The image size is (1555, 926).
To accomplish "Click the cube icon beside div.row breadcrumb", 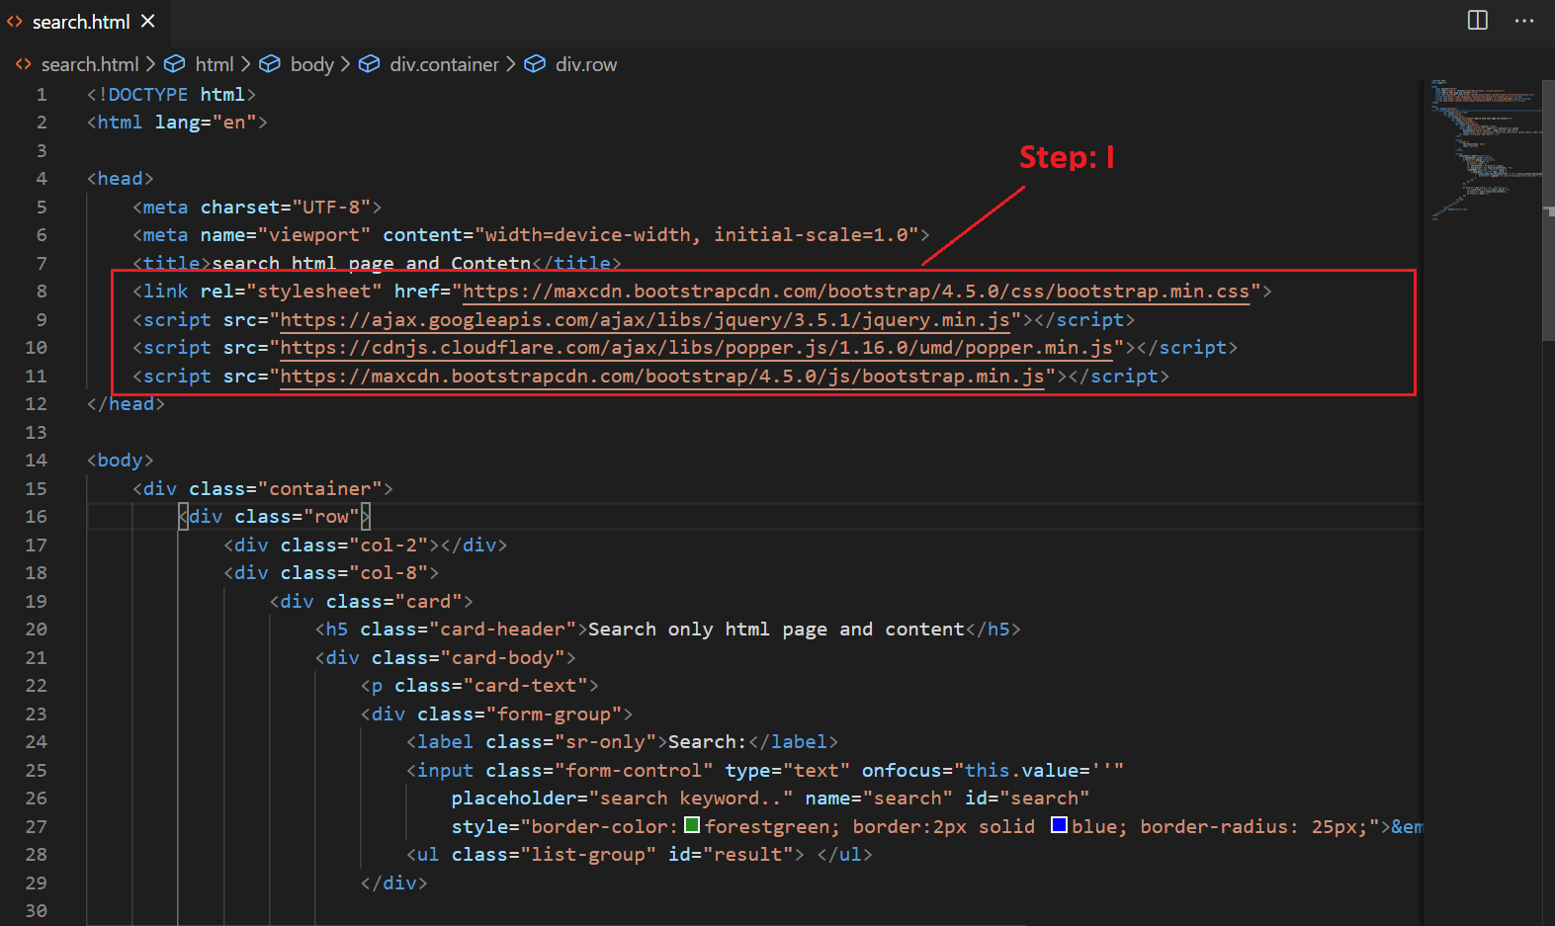I will tap(535, 64).
